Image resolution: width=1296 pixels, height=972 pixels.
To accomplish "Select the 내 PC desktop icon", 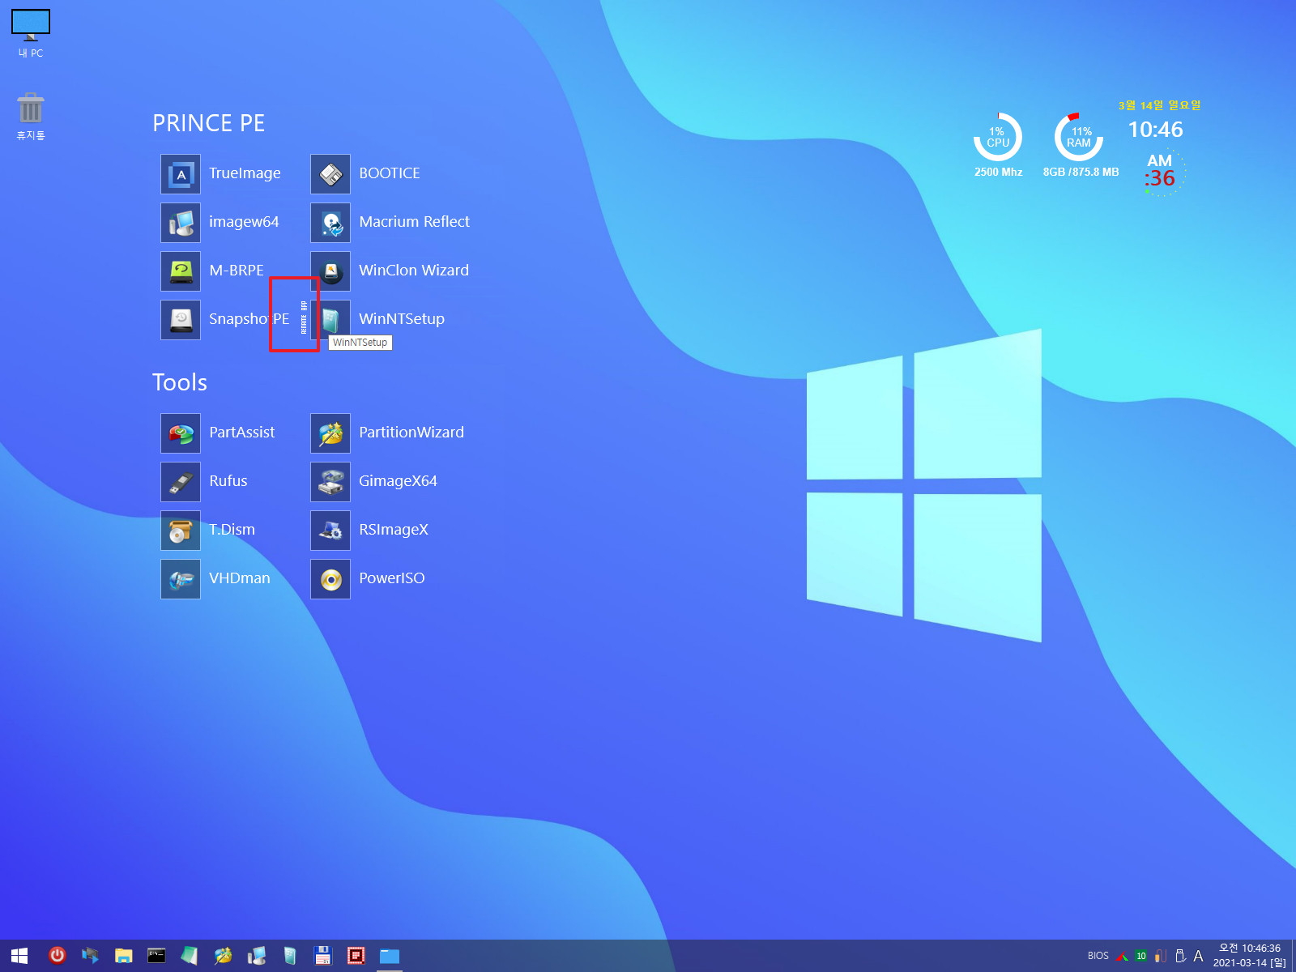I will 31,33.
